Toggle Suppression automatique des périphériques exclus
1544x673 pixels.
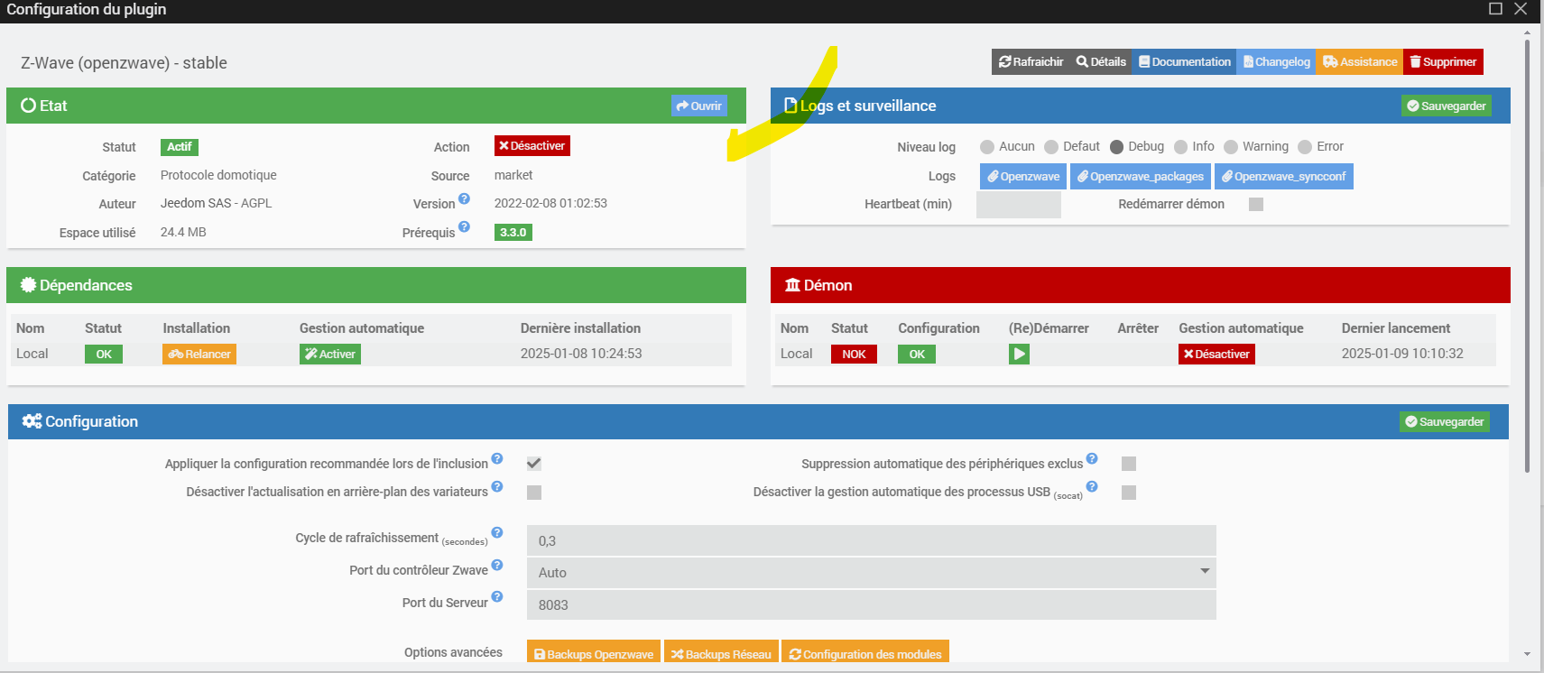click(1129, 464)
